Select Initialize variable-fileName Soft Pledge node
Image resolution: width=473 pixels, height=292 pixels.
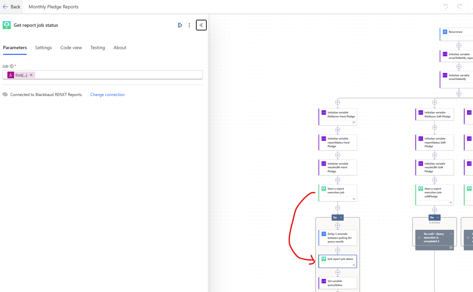click(434, 114)
